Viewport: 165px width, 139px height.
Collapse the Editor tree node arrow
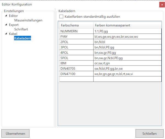tap(6, 16)
